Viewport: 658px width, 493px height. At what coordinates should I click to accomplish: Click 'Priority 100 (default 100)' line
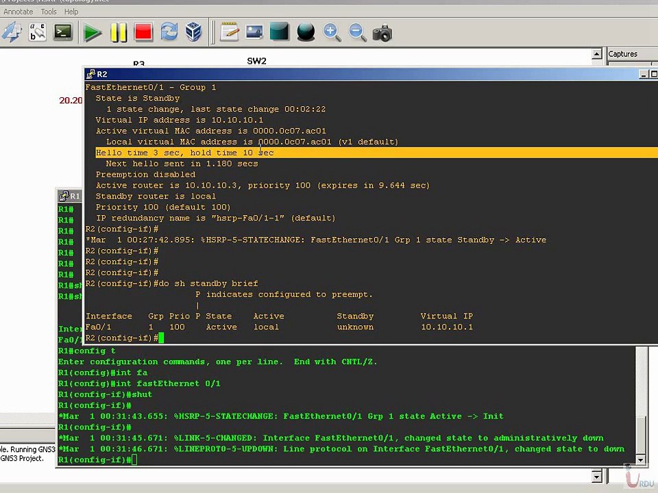[163, 207]
